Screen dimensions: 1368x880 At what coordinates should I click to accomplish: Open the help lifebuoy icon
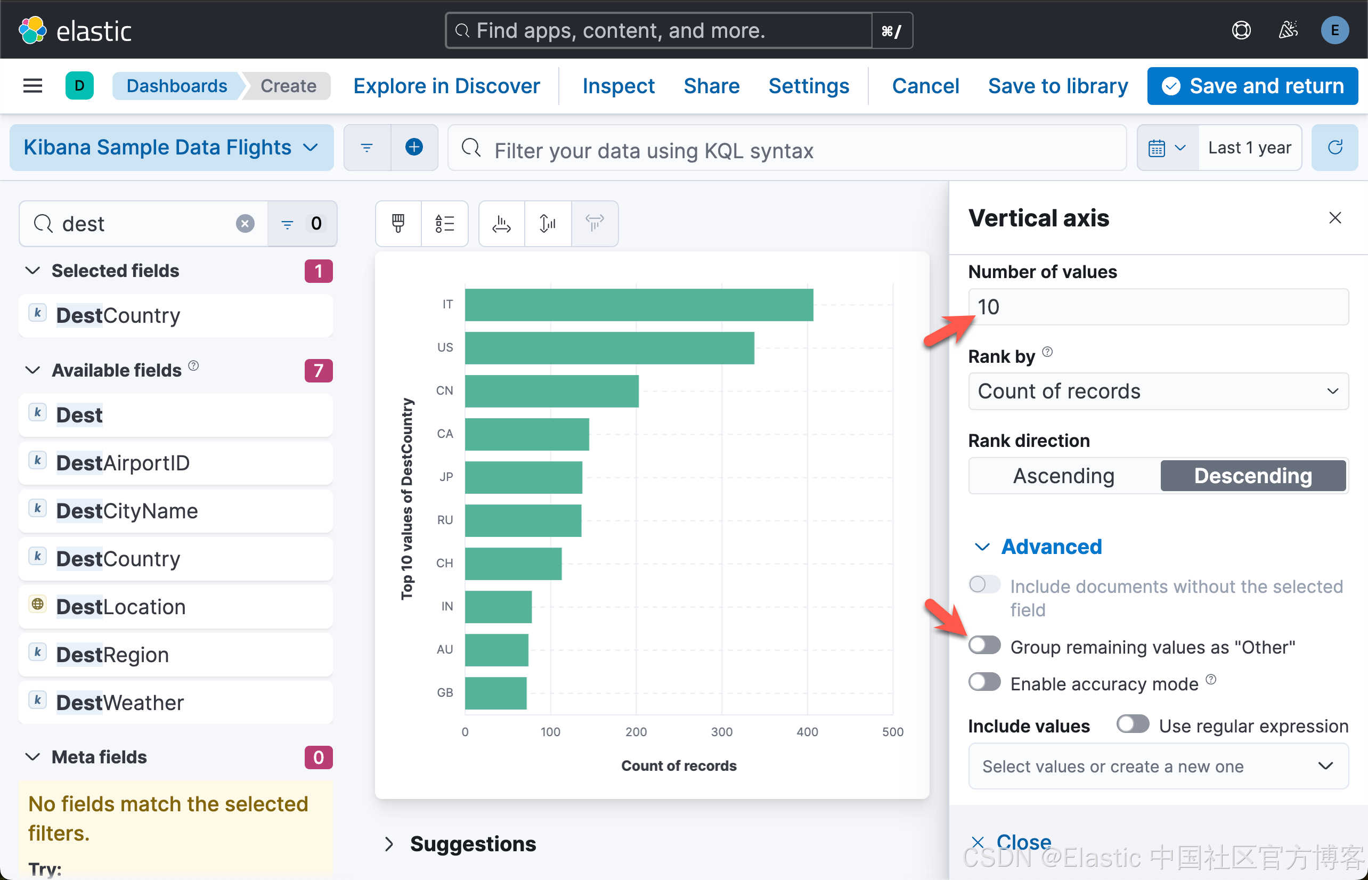1241,30
